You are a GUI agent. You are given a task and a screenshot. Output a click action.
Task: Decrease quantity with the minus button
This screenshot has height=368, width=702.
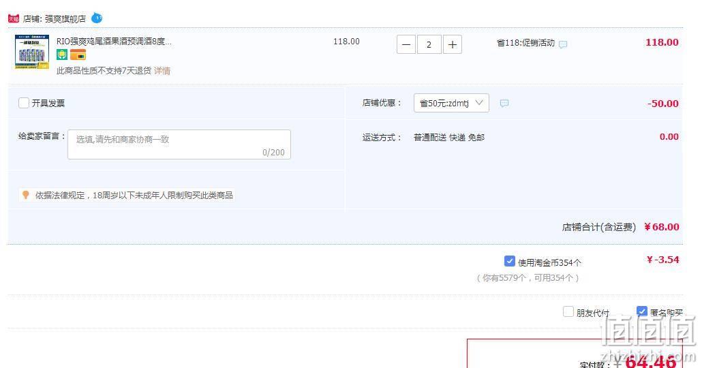point(406,44)
